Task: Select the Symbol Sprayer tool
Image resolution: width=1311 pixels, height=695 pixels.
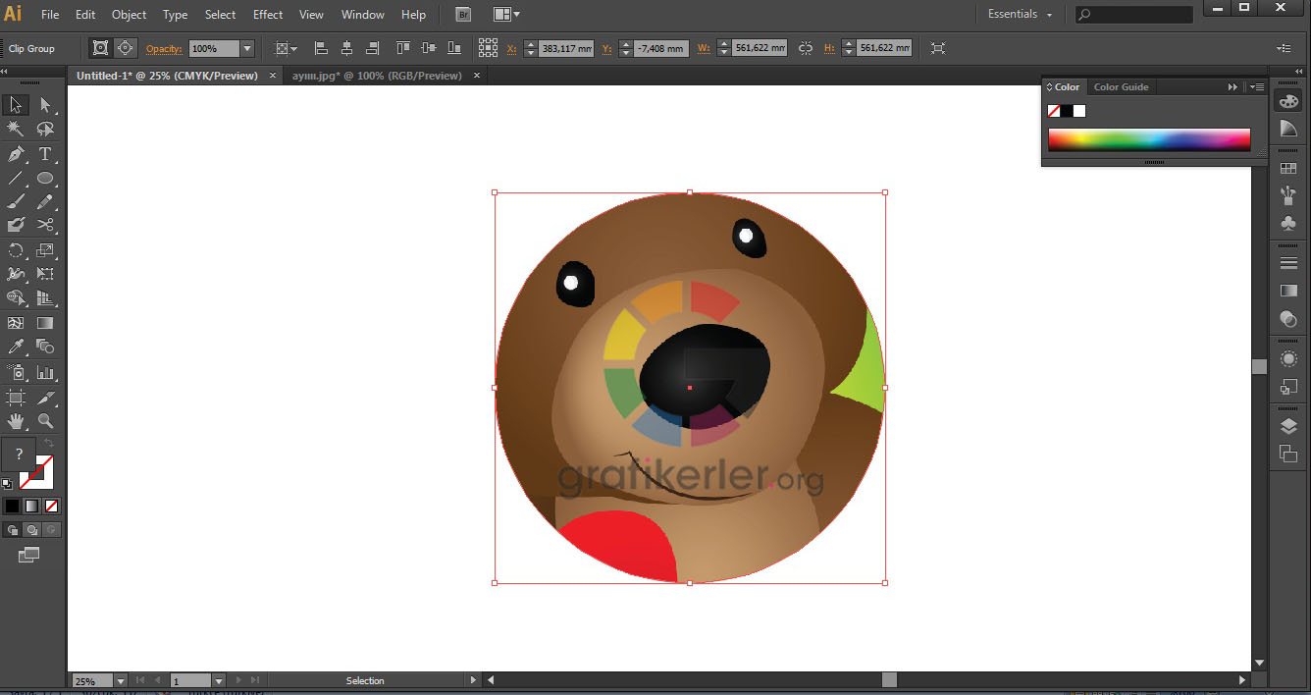Action: (16, 372)
